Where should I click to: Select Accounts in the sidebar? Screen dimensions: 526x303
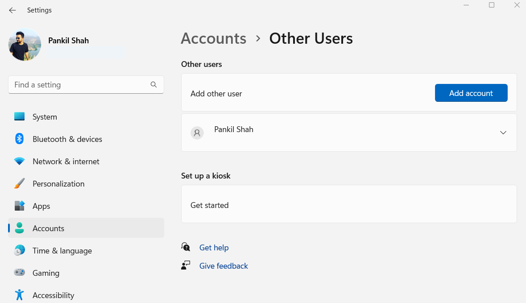86,228
